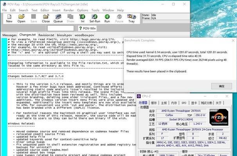Click the AMD Ryzen Threadripper 2970WX name field
Screen dimensions: 237x156
point(181,111)
